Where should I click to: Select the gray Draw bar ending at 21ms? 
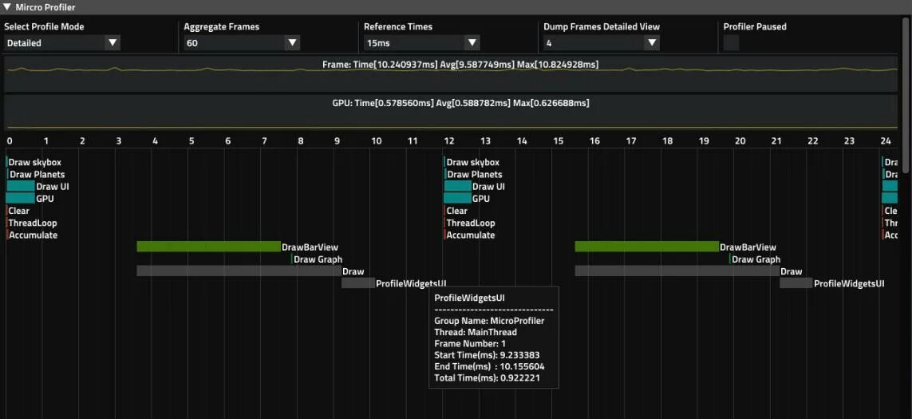[677, 271]
